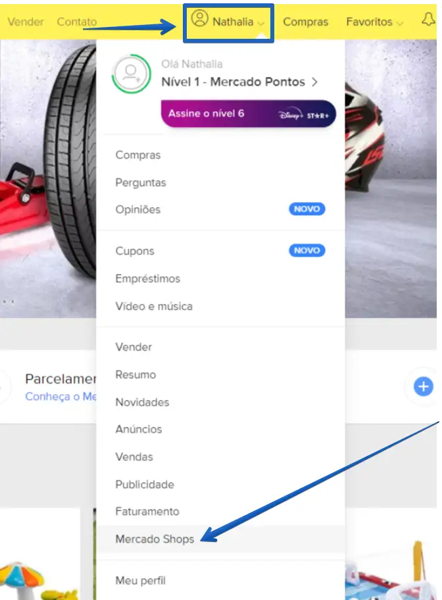Viewport: 442px width, 600px height.
Task: Click the NOVO badge beside Opiniões
Action: (x=307, y=209)
